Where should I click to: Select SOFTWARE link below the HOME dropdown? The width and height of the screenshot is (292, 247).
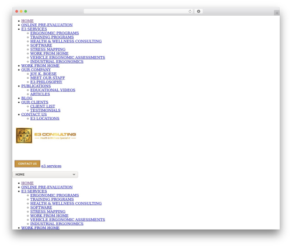pos(41,208)
